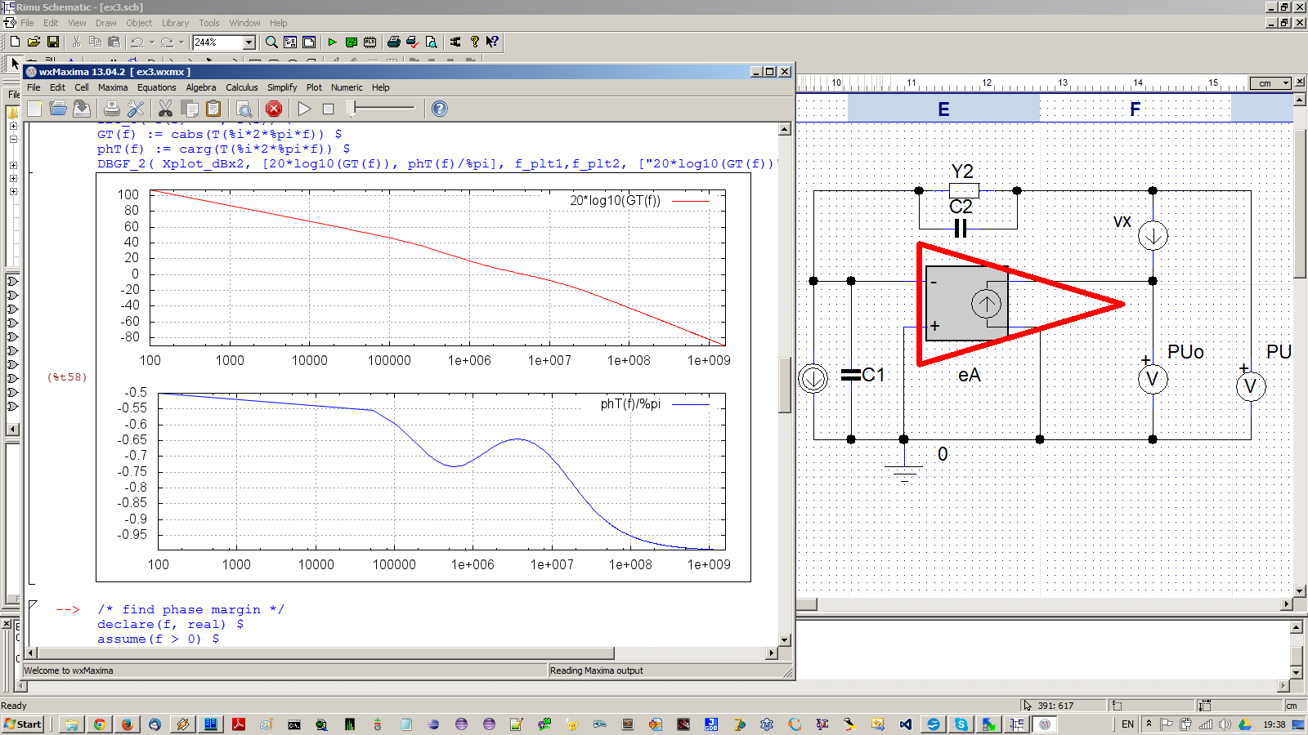This screenshot has height=735, width=1308.
Task: Click the wxMaxima Open folder icon
Action: click(x=58, y=109)
